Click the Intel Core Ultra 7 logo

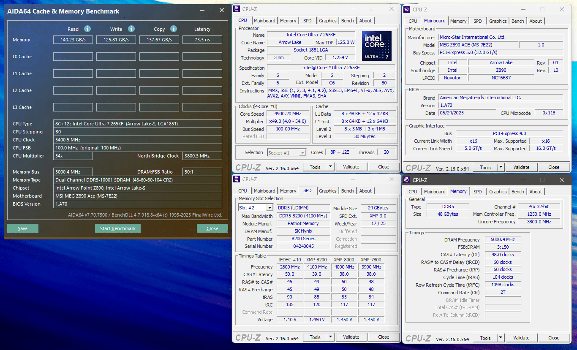point(376,46)
